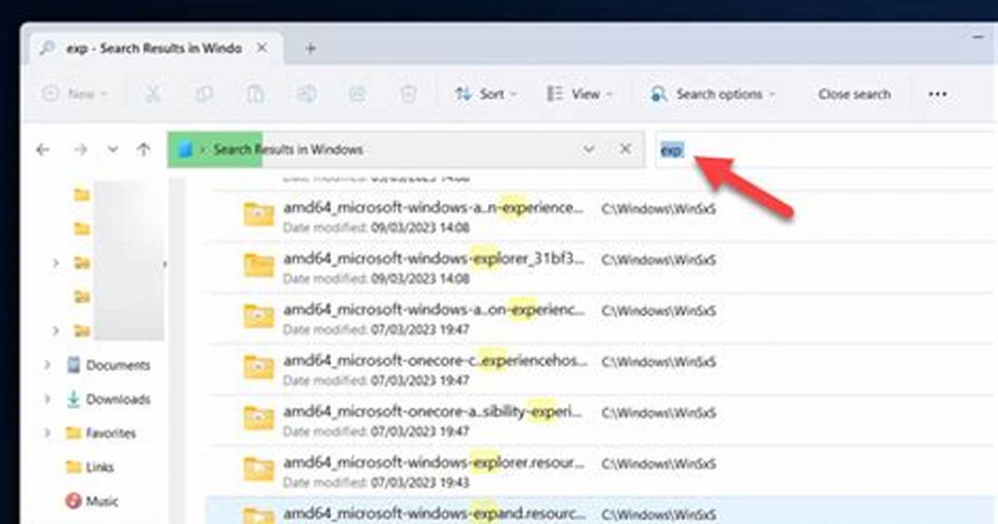Open the View dropdown menu

pos(579,94)
